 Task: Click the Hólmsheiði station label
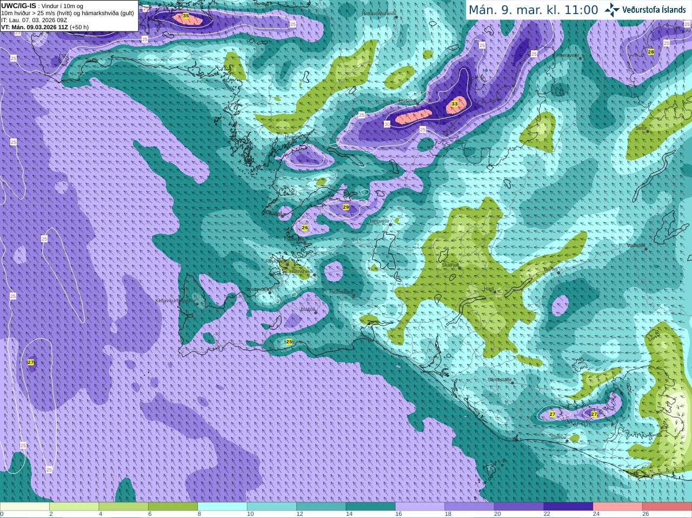point(301,271)
